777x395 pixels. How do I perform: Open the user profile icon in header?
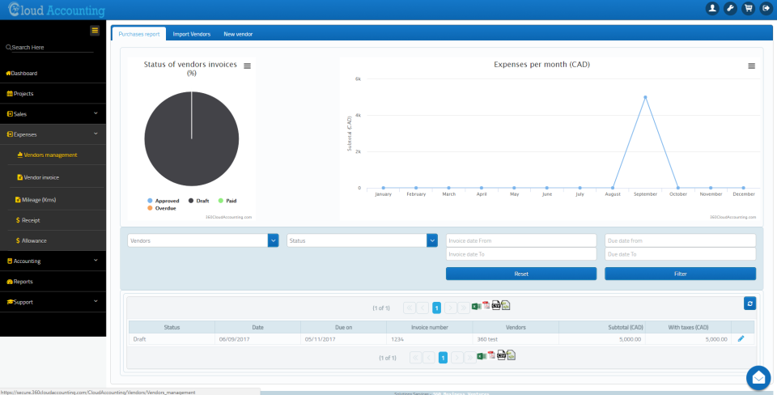tap(712, 8)
